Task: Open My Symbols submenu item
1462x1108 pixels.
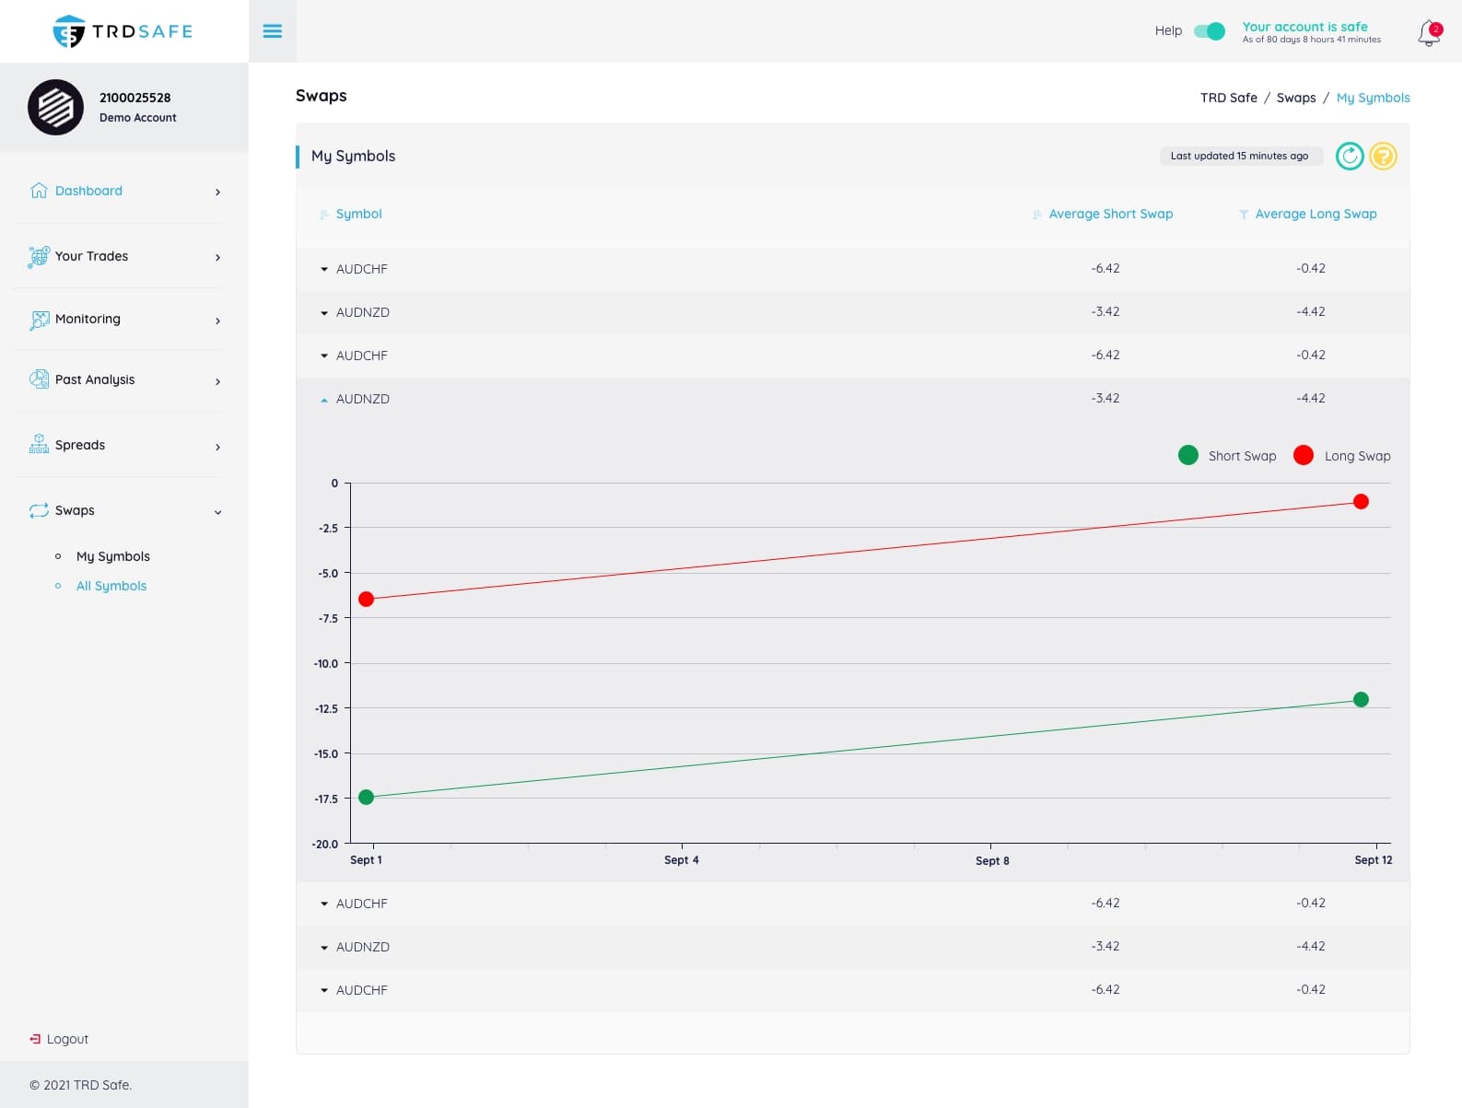Action: [x=112, y=556]
